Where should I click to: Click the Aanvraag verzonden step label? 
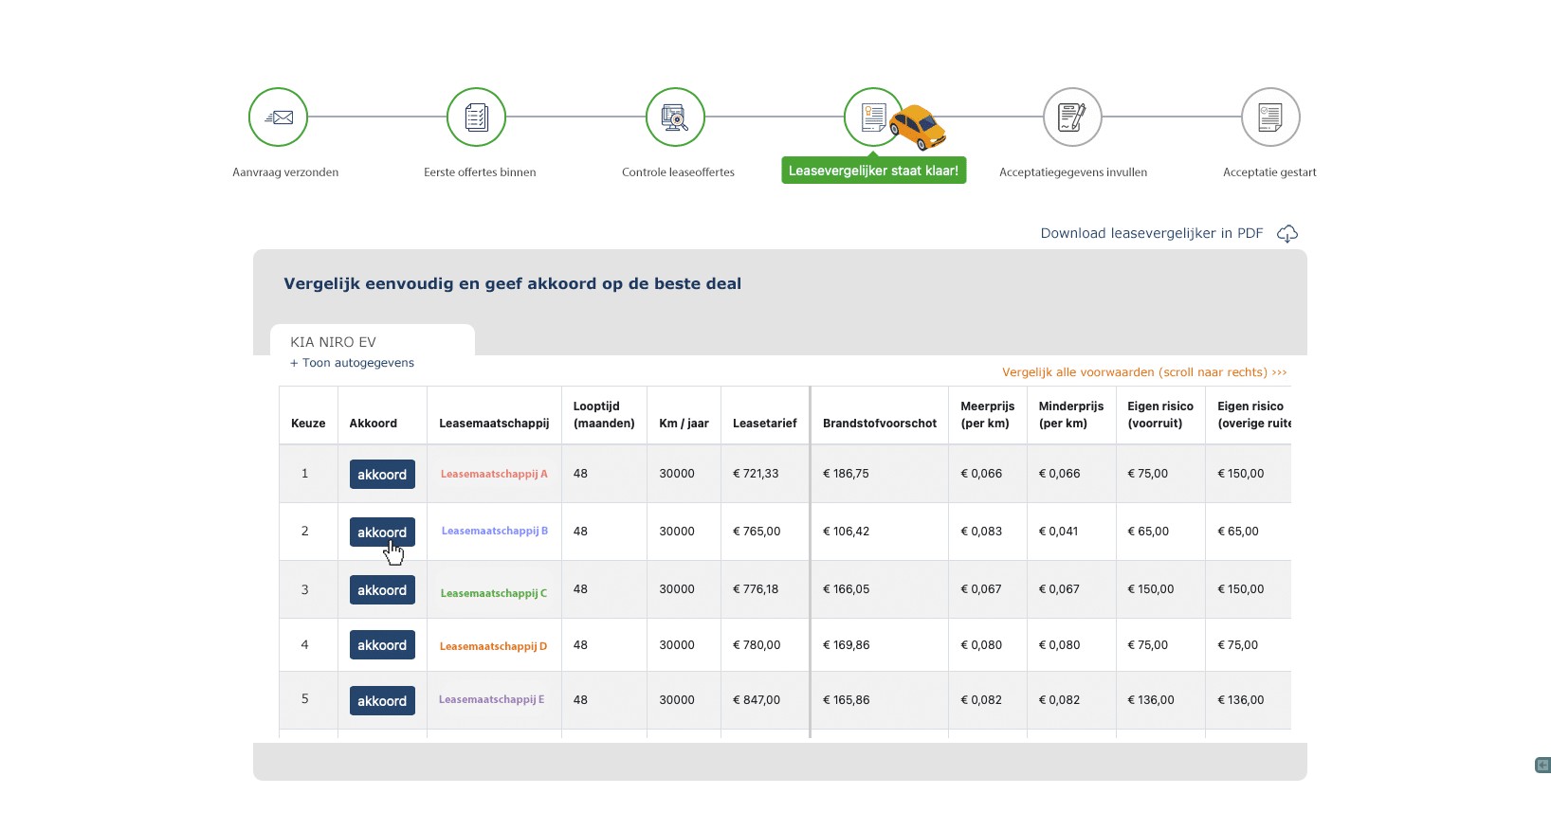click(285, 172)
